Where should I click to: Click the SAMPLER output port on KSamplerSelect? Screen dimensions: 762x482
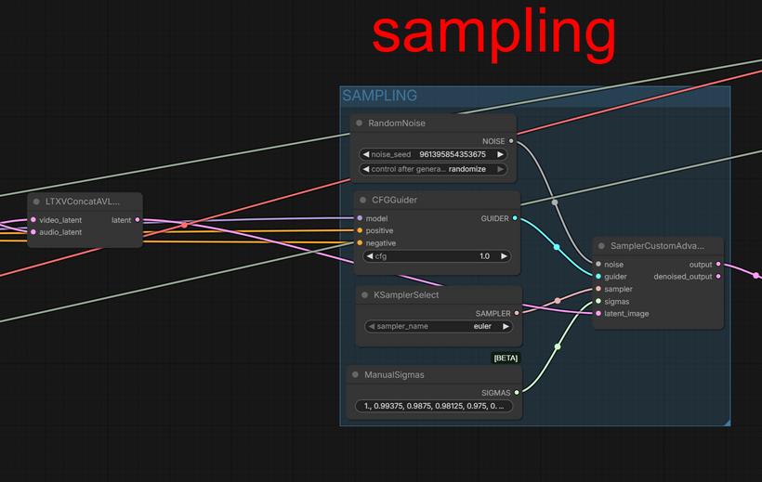pos(518,313)
